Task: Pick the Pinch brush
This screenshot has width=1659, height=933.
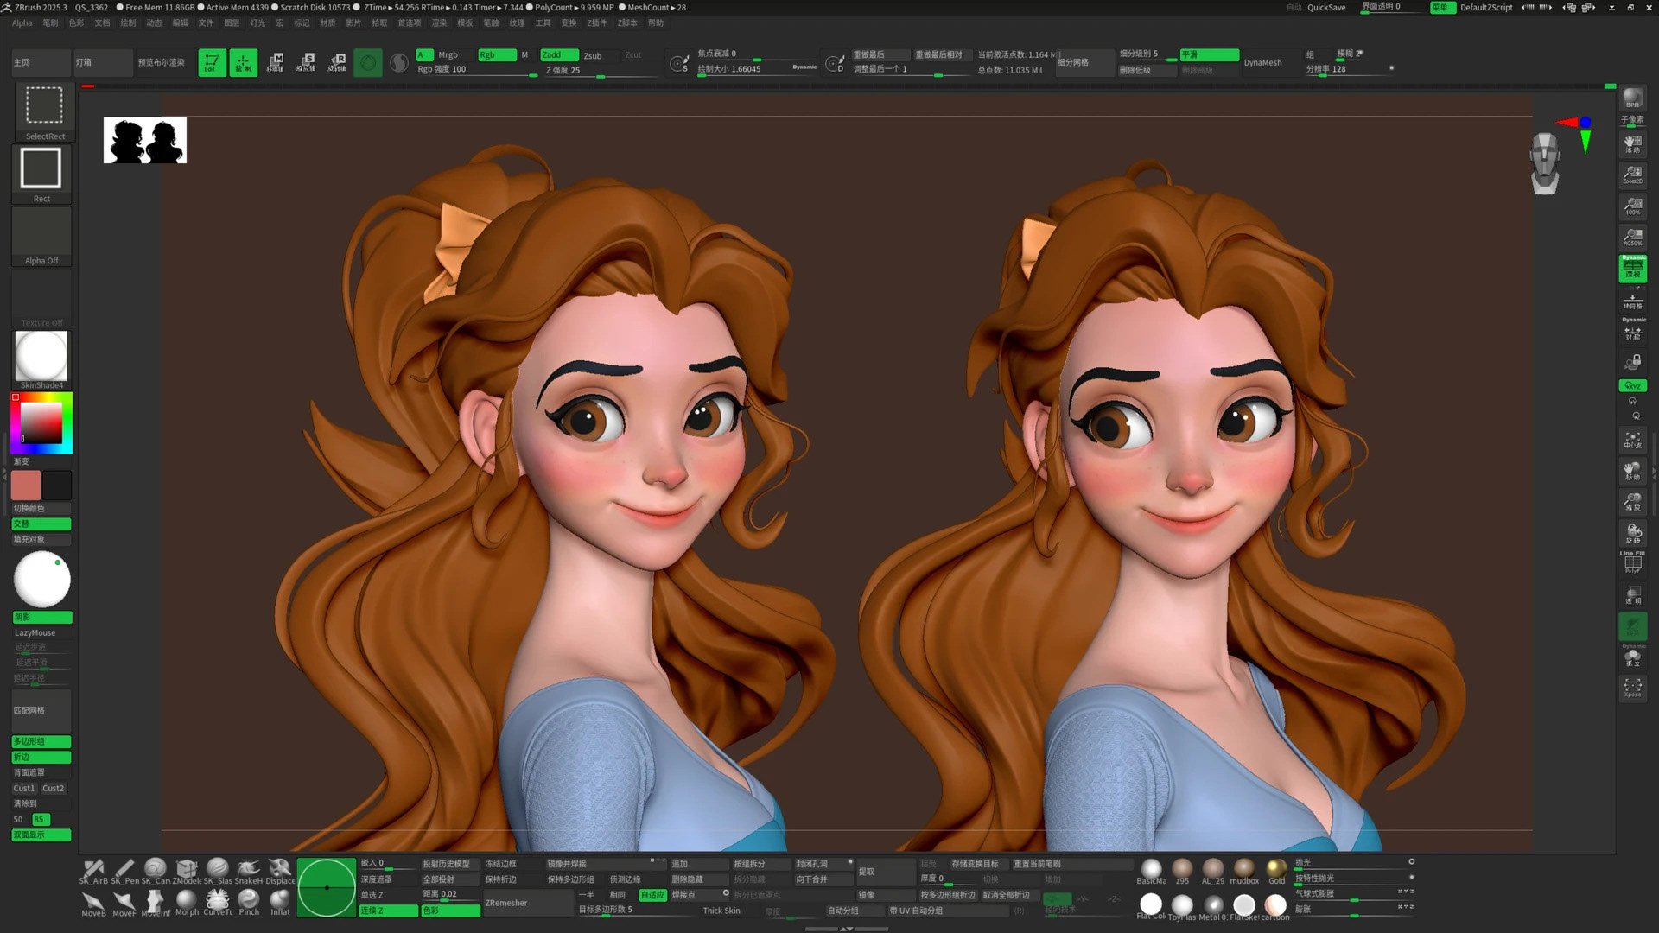Action: 249,900
